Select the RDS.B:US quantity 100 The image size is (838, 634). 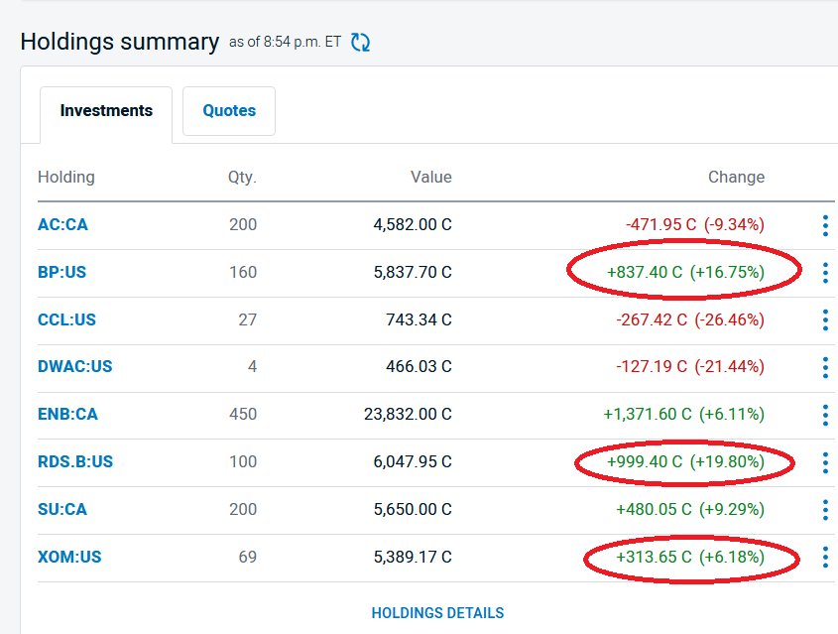(x=243, y=461)
